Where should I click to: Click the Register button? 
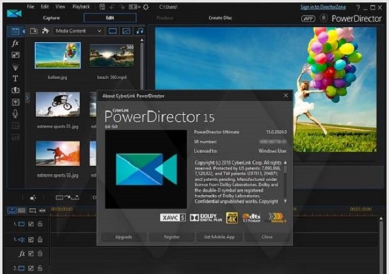(172, 237)
